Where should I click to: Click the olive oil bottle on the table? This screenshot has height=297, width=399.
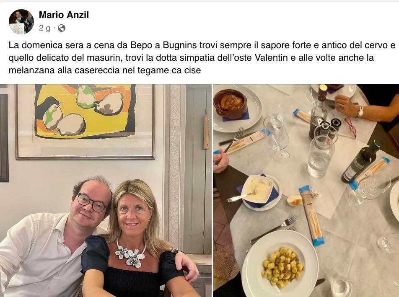point(361,162)
